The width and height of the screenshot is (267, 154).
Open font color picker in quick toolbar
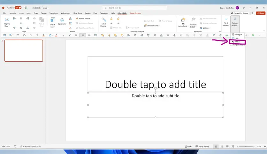coord(57,35)
